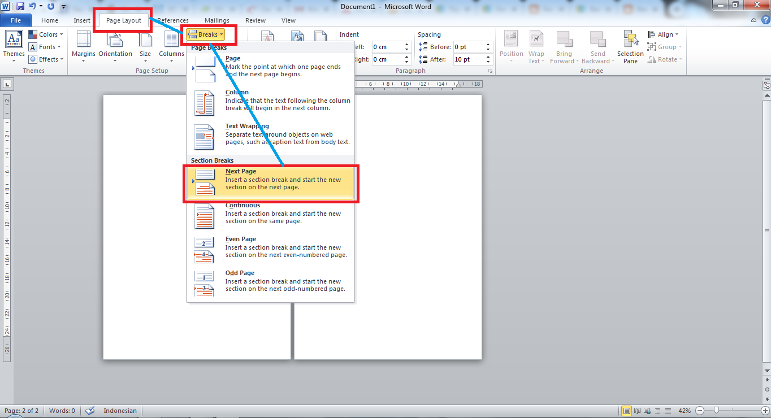Switch to the View tab
771x418 pixels.
tap(288, 20)
